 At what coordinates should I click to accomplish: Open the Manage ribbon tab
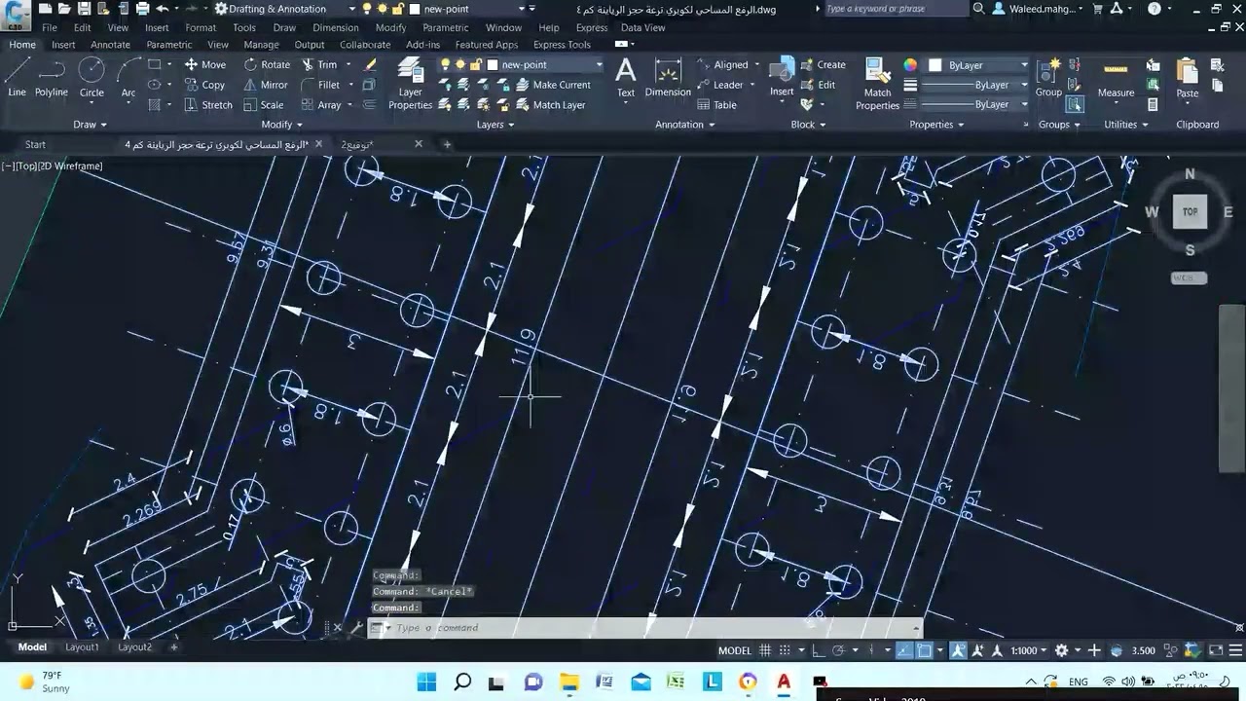tap(261, 45)
